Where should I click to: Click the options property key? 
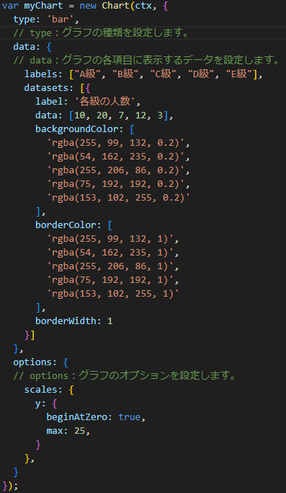pyautogui.click(x=32, y=362)
